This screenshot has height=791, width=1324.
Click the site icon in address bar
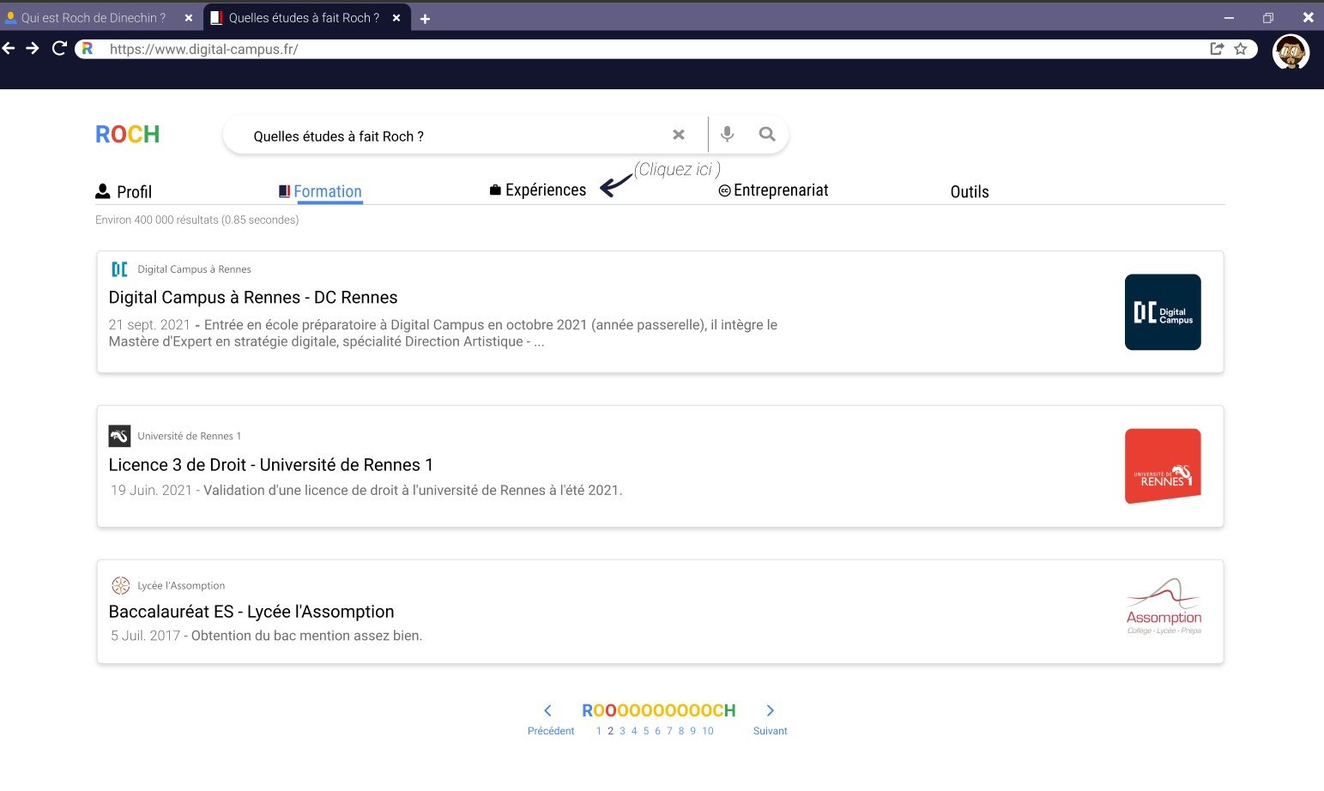click(87, 49)
